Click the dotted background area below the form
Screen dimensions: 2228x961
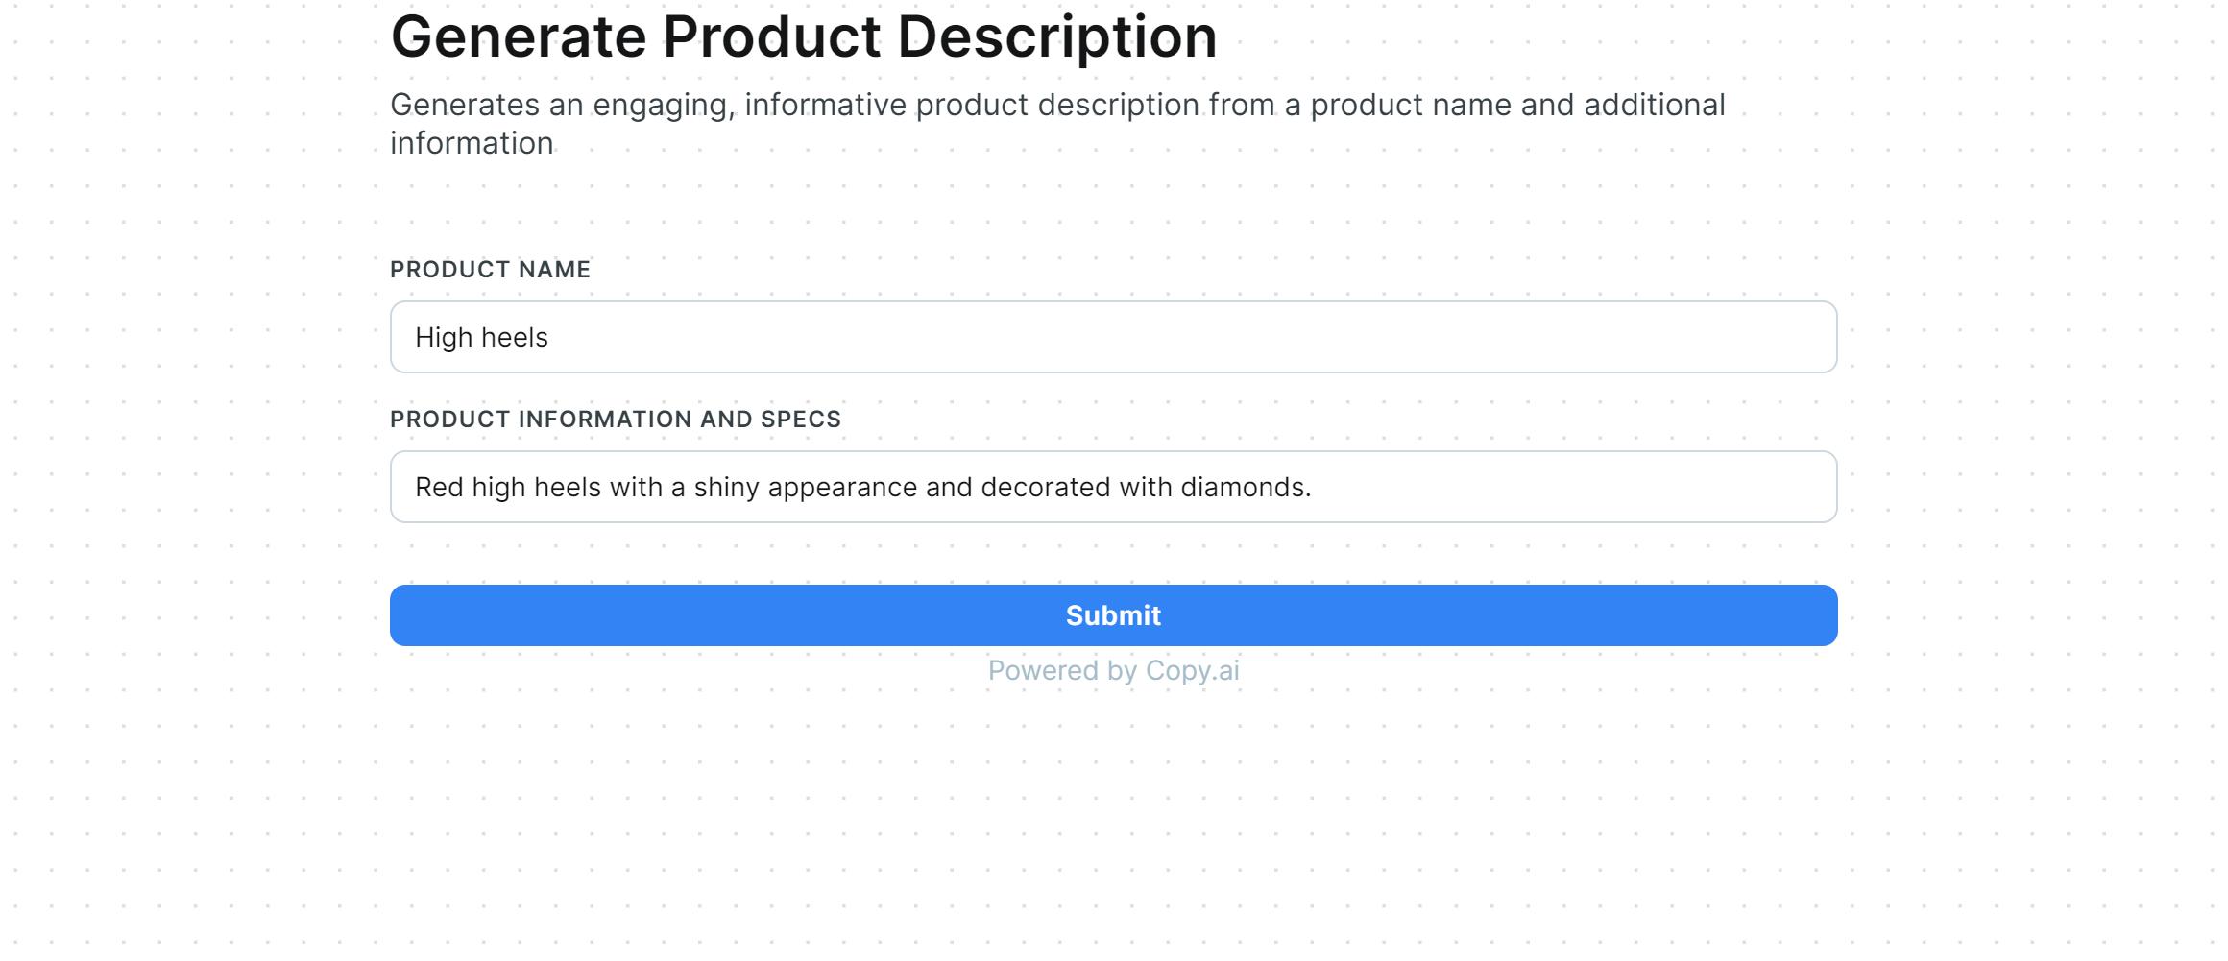tap(1114, 835)
